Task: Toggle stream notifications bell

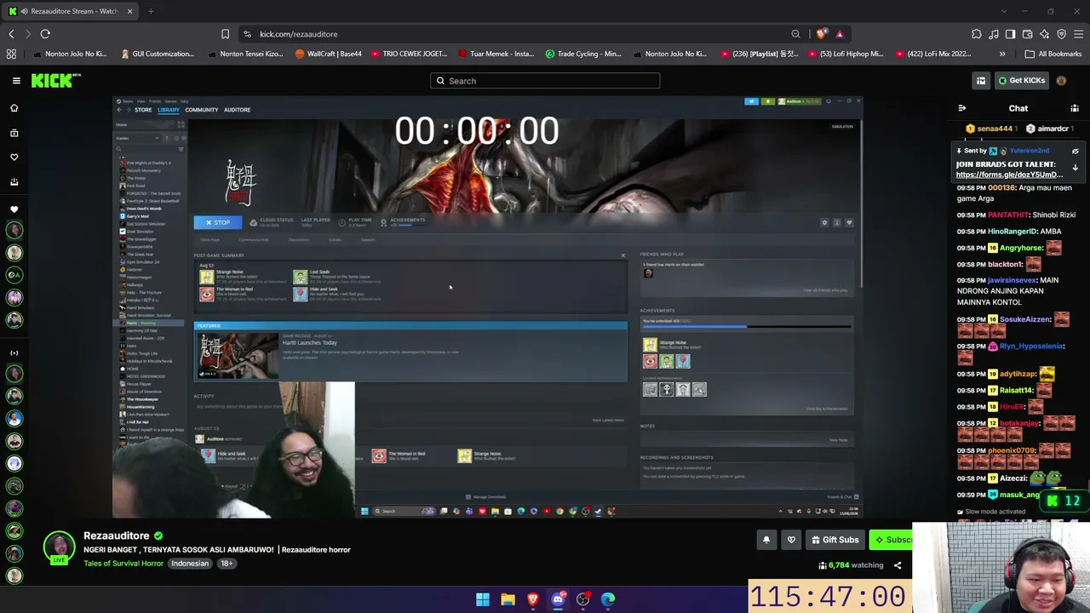Action: coord(766,540)
